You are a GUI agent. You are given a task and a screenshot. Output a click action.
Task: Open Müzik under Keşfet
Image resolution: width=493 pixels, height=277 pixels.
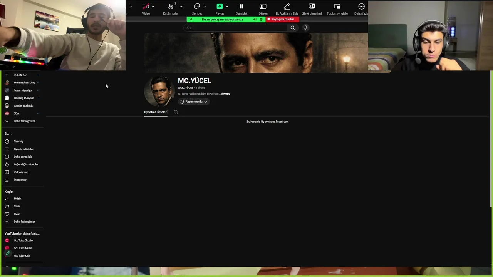[x=22, y=199]
